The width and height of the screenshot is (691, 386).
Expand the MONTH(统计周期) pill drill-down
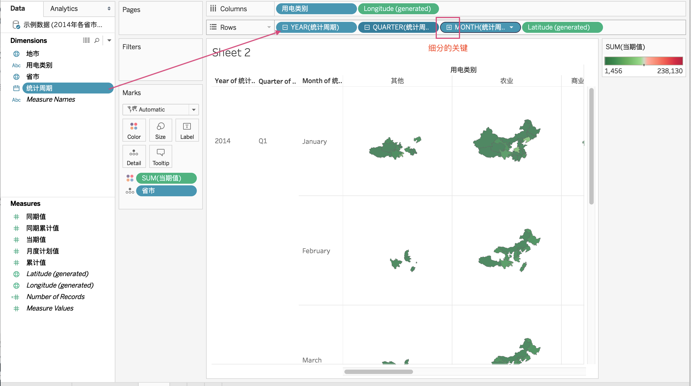449,27
